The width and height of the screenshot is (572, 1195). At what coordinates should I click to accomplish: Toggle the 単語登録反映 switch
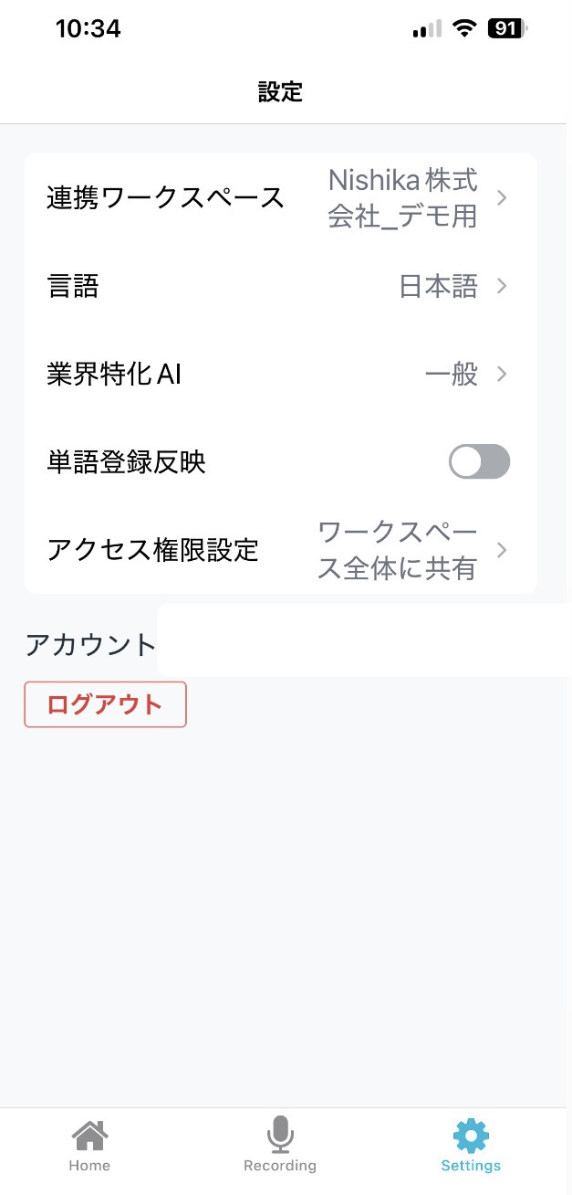click(479, 462)
